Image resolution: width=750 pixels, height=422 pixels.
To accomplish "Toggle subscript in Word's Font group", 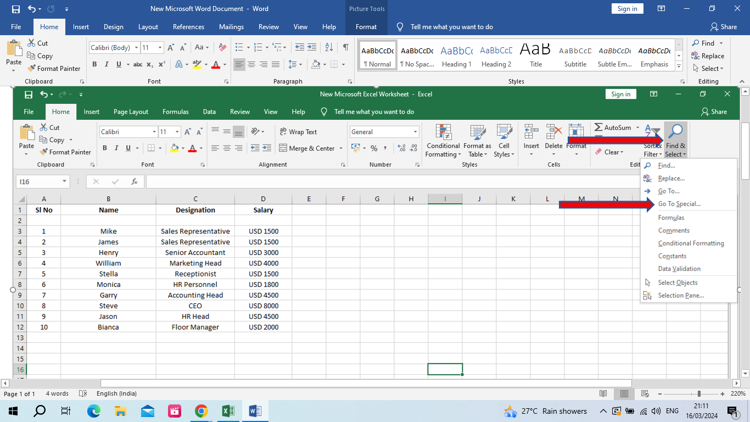I will 150,64.
